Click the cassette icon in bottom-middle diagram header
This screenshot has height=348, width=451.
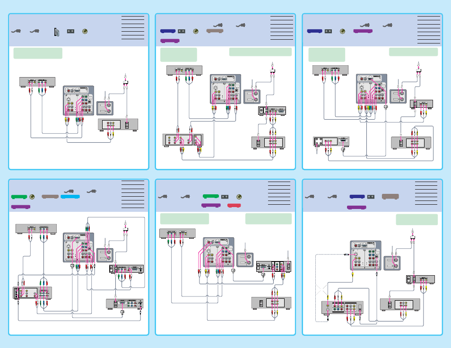tap(225, 197)
